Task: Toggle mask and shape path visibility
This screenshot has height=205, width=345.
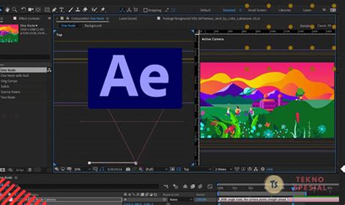Action: pyautogui.click(x=102, y=169)
